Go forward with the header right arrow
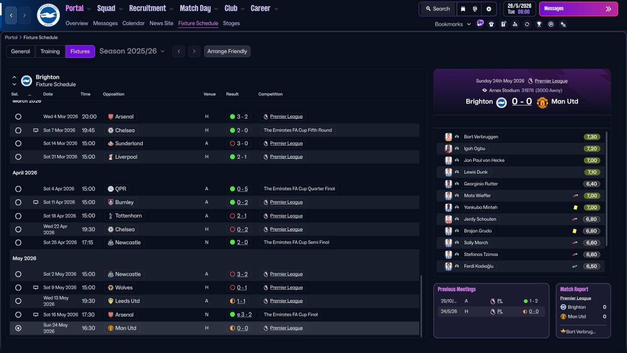 tap(25, 16)
